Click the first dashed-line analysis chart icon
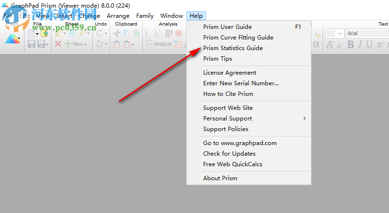The height and width of the screenshot is (213, 389). pos(150,33)
